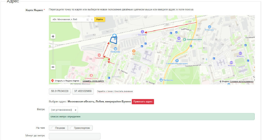Click the Минут до метро input field
The image size is (264, 140).
[75, 136]
